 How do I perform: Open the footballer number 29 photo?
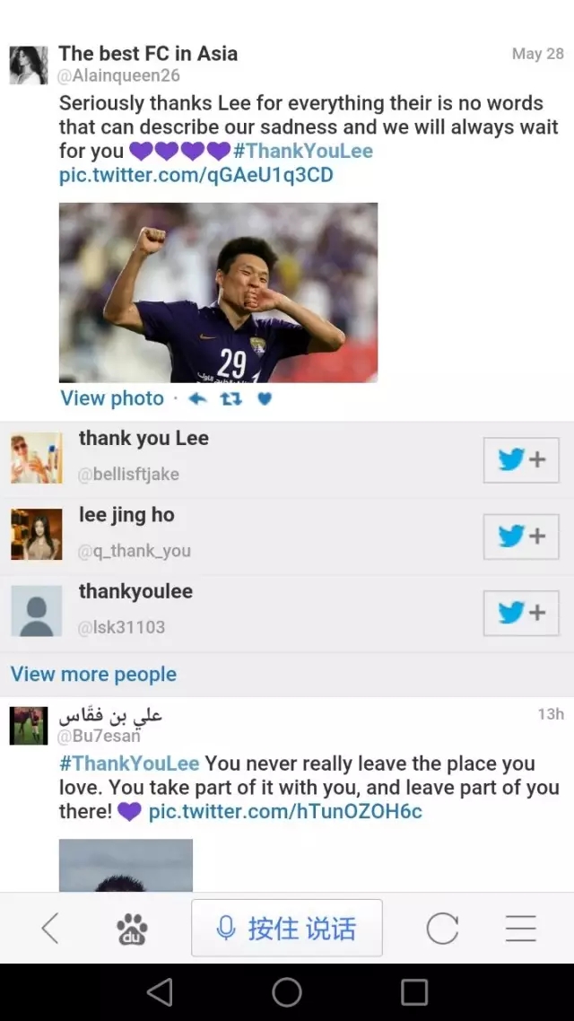point(218,292)
